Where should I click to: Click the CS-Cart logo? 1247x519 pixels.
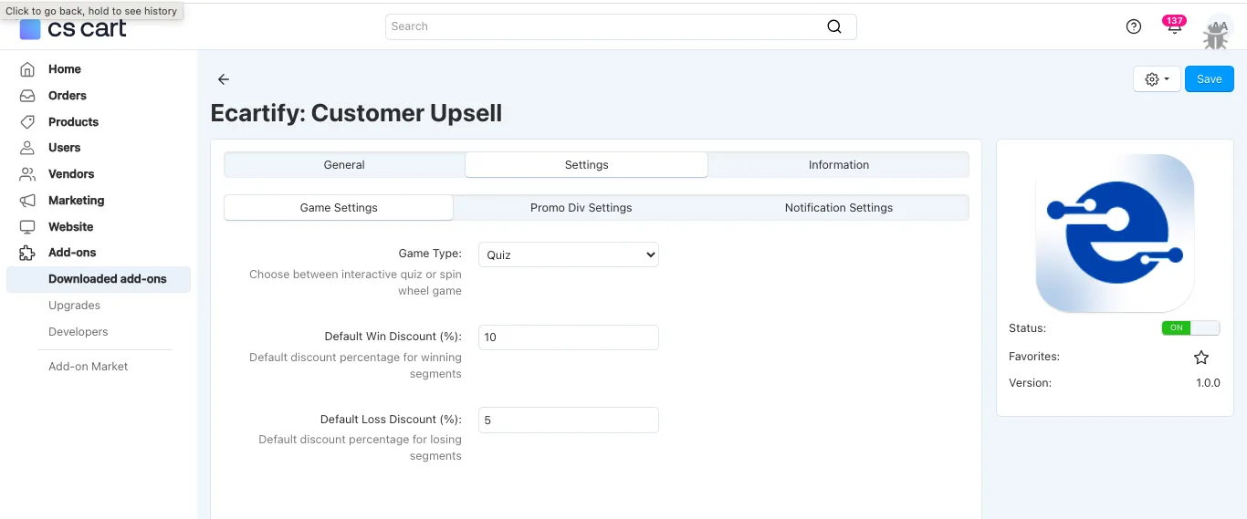point(73,28)
